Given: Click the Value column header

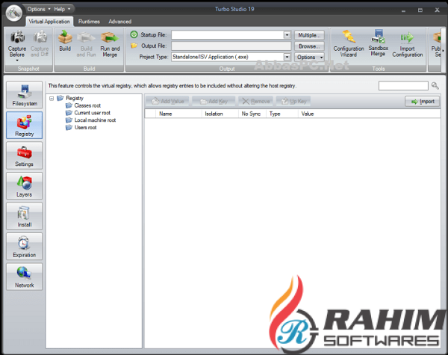Looking at the screenshot, I should pos(369,114).
